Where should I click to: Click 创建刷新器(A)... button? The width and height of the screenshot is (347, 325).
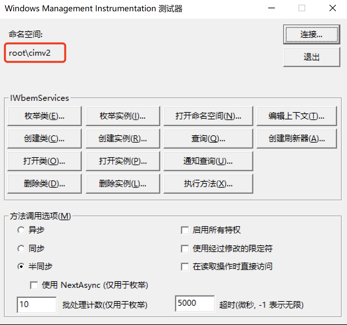click(297, 138)
